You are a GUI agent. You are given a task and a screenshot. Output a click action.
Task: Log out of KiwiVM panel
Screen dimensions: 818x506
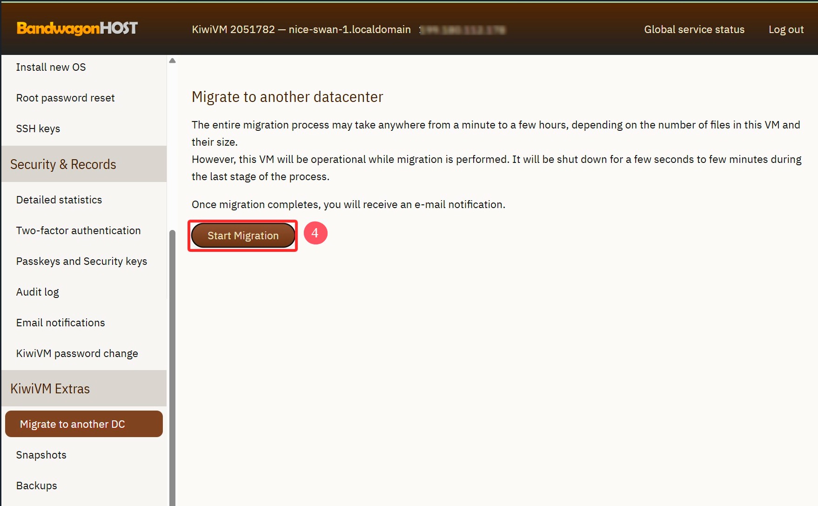click(785, 29)
